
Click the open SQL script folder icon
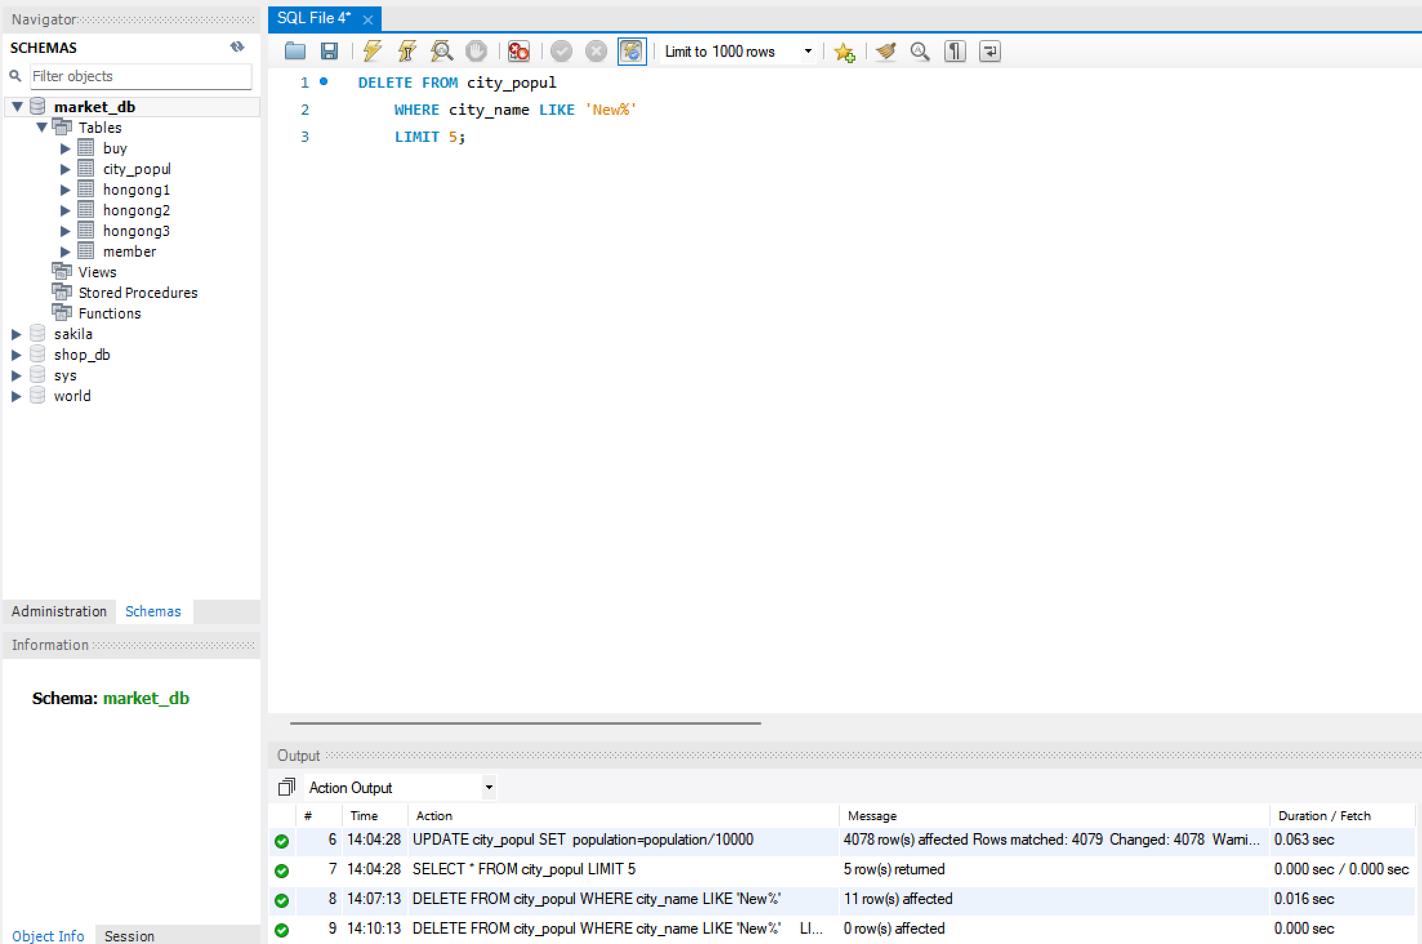[295, 51]
